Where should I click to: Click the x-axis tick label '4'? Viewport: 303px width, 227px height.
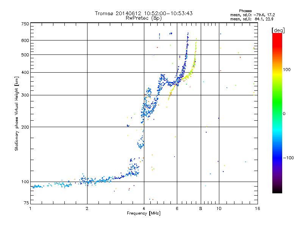(144, 208)
